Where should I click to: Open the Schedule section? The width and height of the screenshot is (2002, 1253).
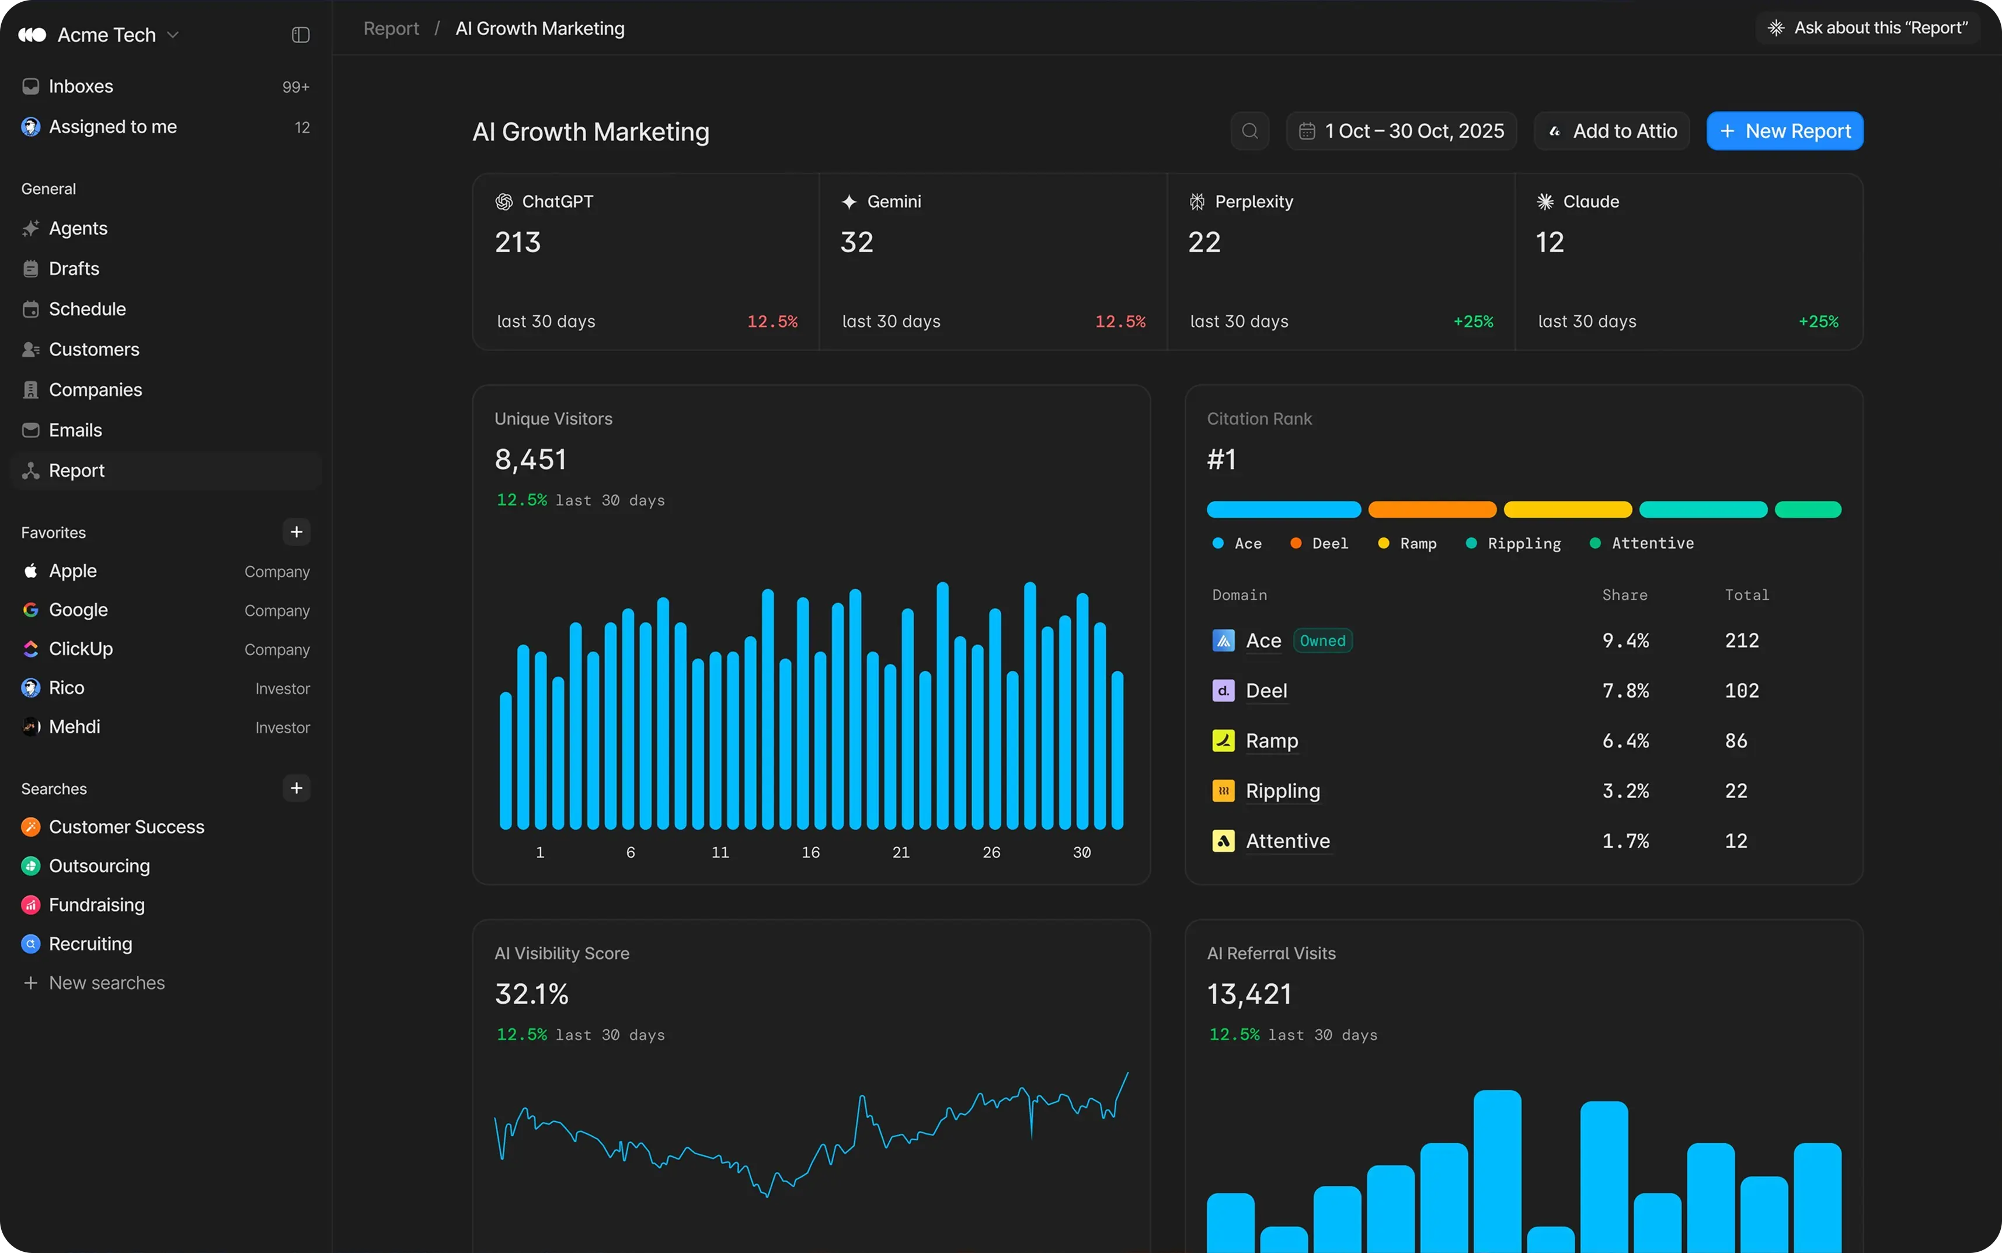[x=166, y=309]
